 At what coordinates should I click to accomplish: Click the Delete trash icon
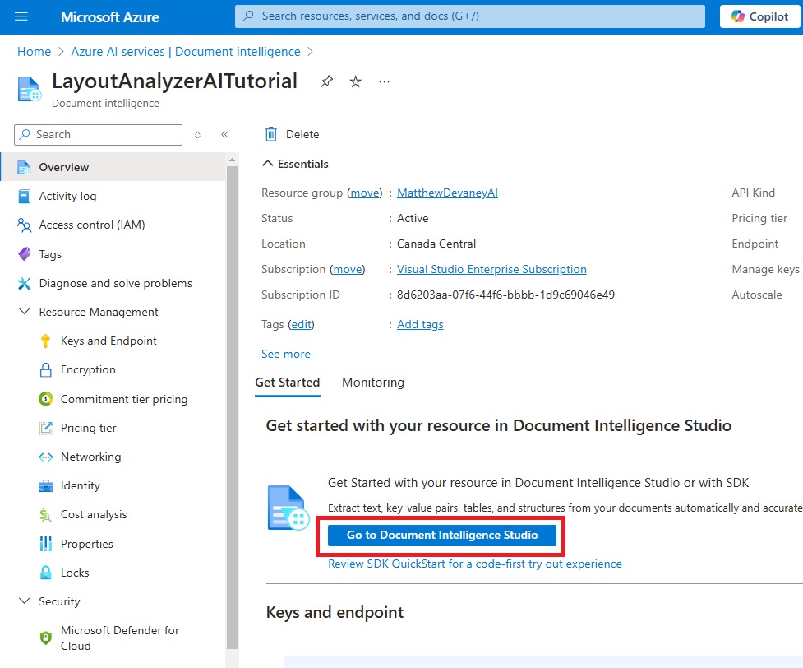coord(271,134)
